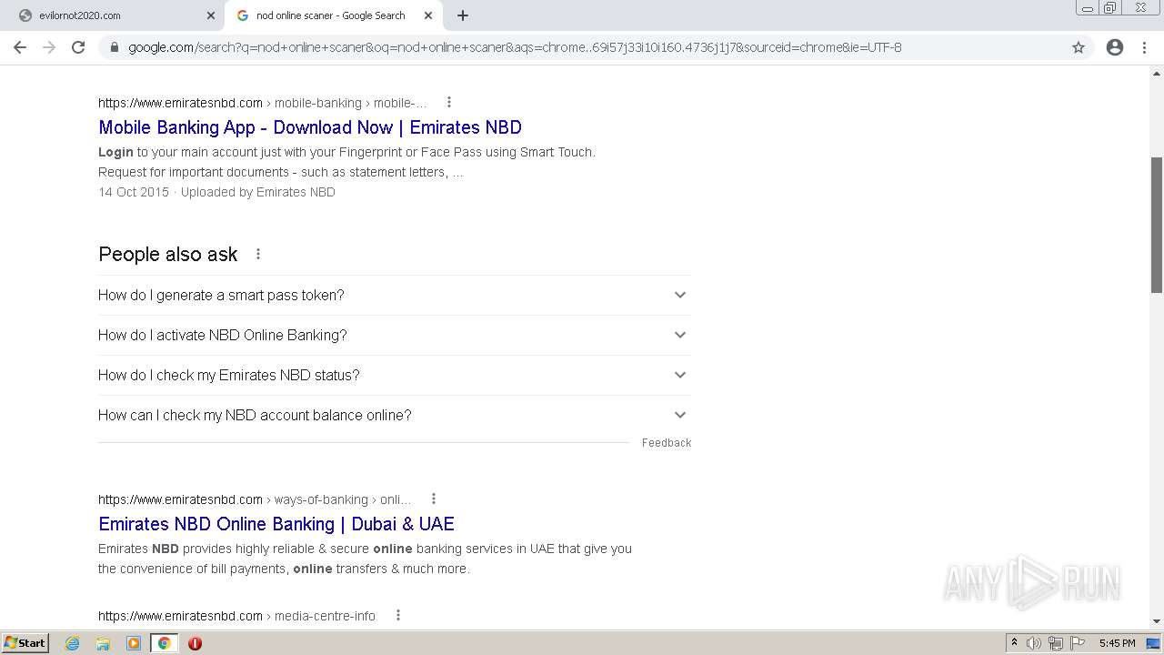
Task: Launch Internet Explorer from the taskbar
Action: [x=73, y=643]
